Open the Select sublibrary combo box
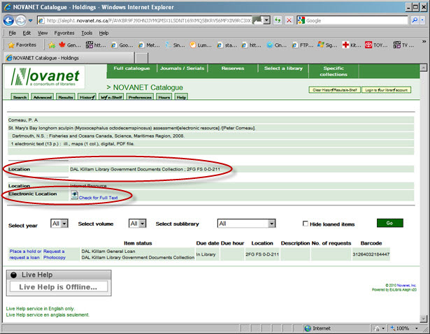 pos(250,224)
